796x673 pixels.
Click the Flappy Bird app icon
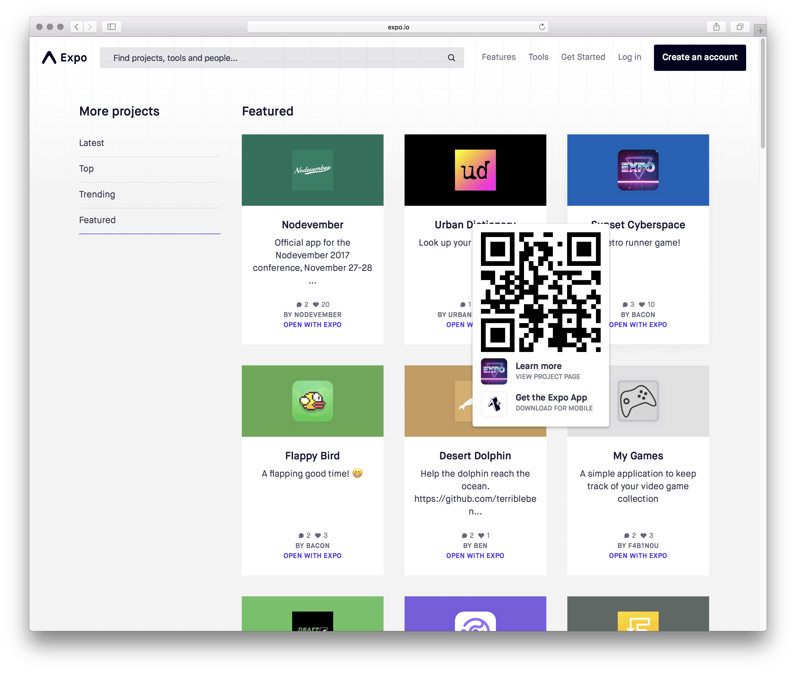(x=312, y=401)
